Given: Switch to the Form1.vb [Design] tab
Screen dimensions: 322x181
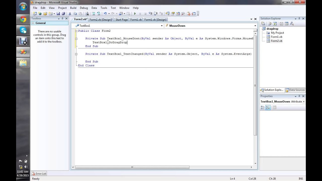Looking at the screenshot, I should click(x=155, y=20).
